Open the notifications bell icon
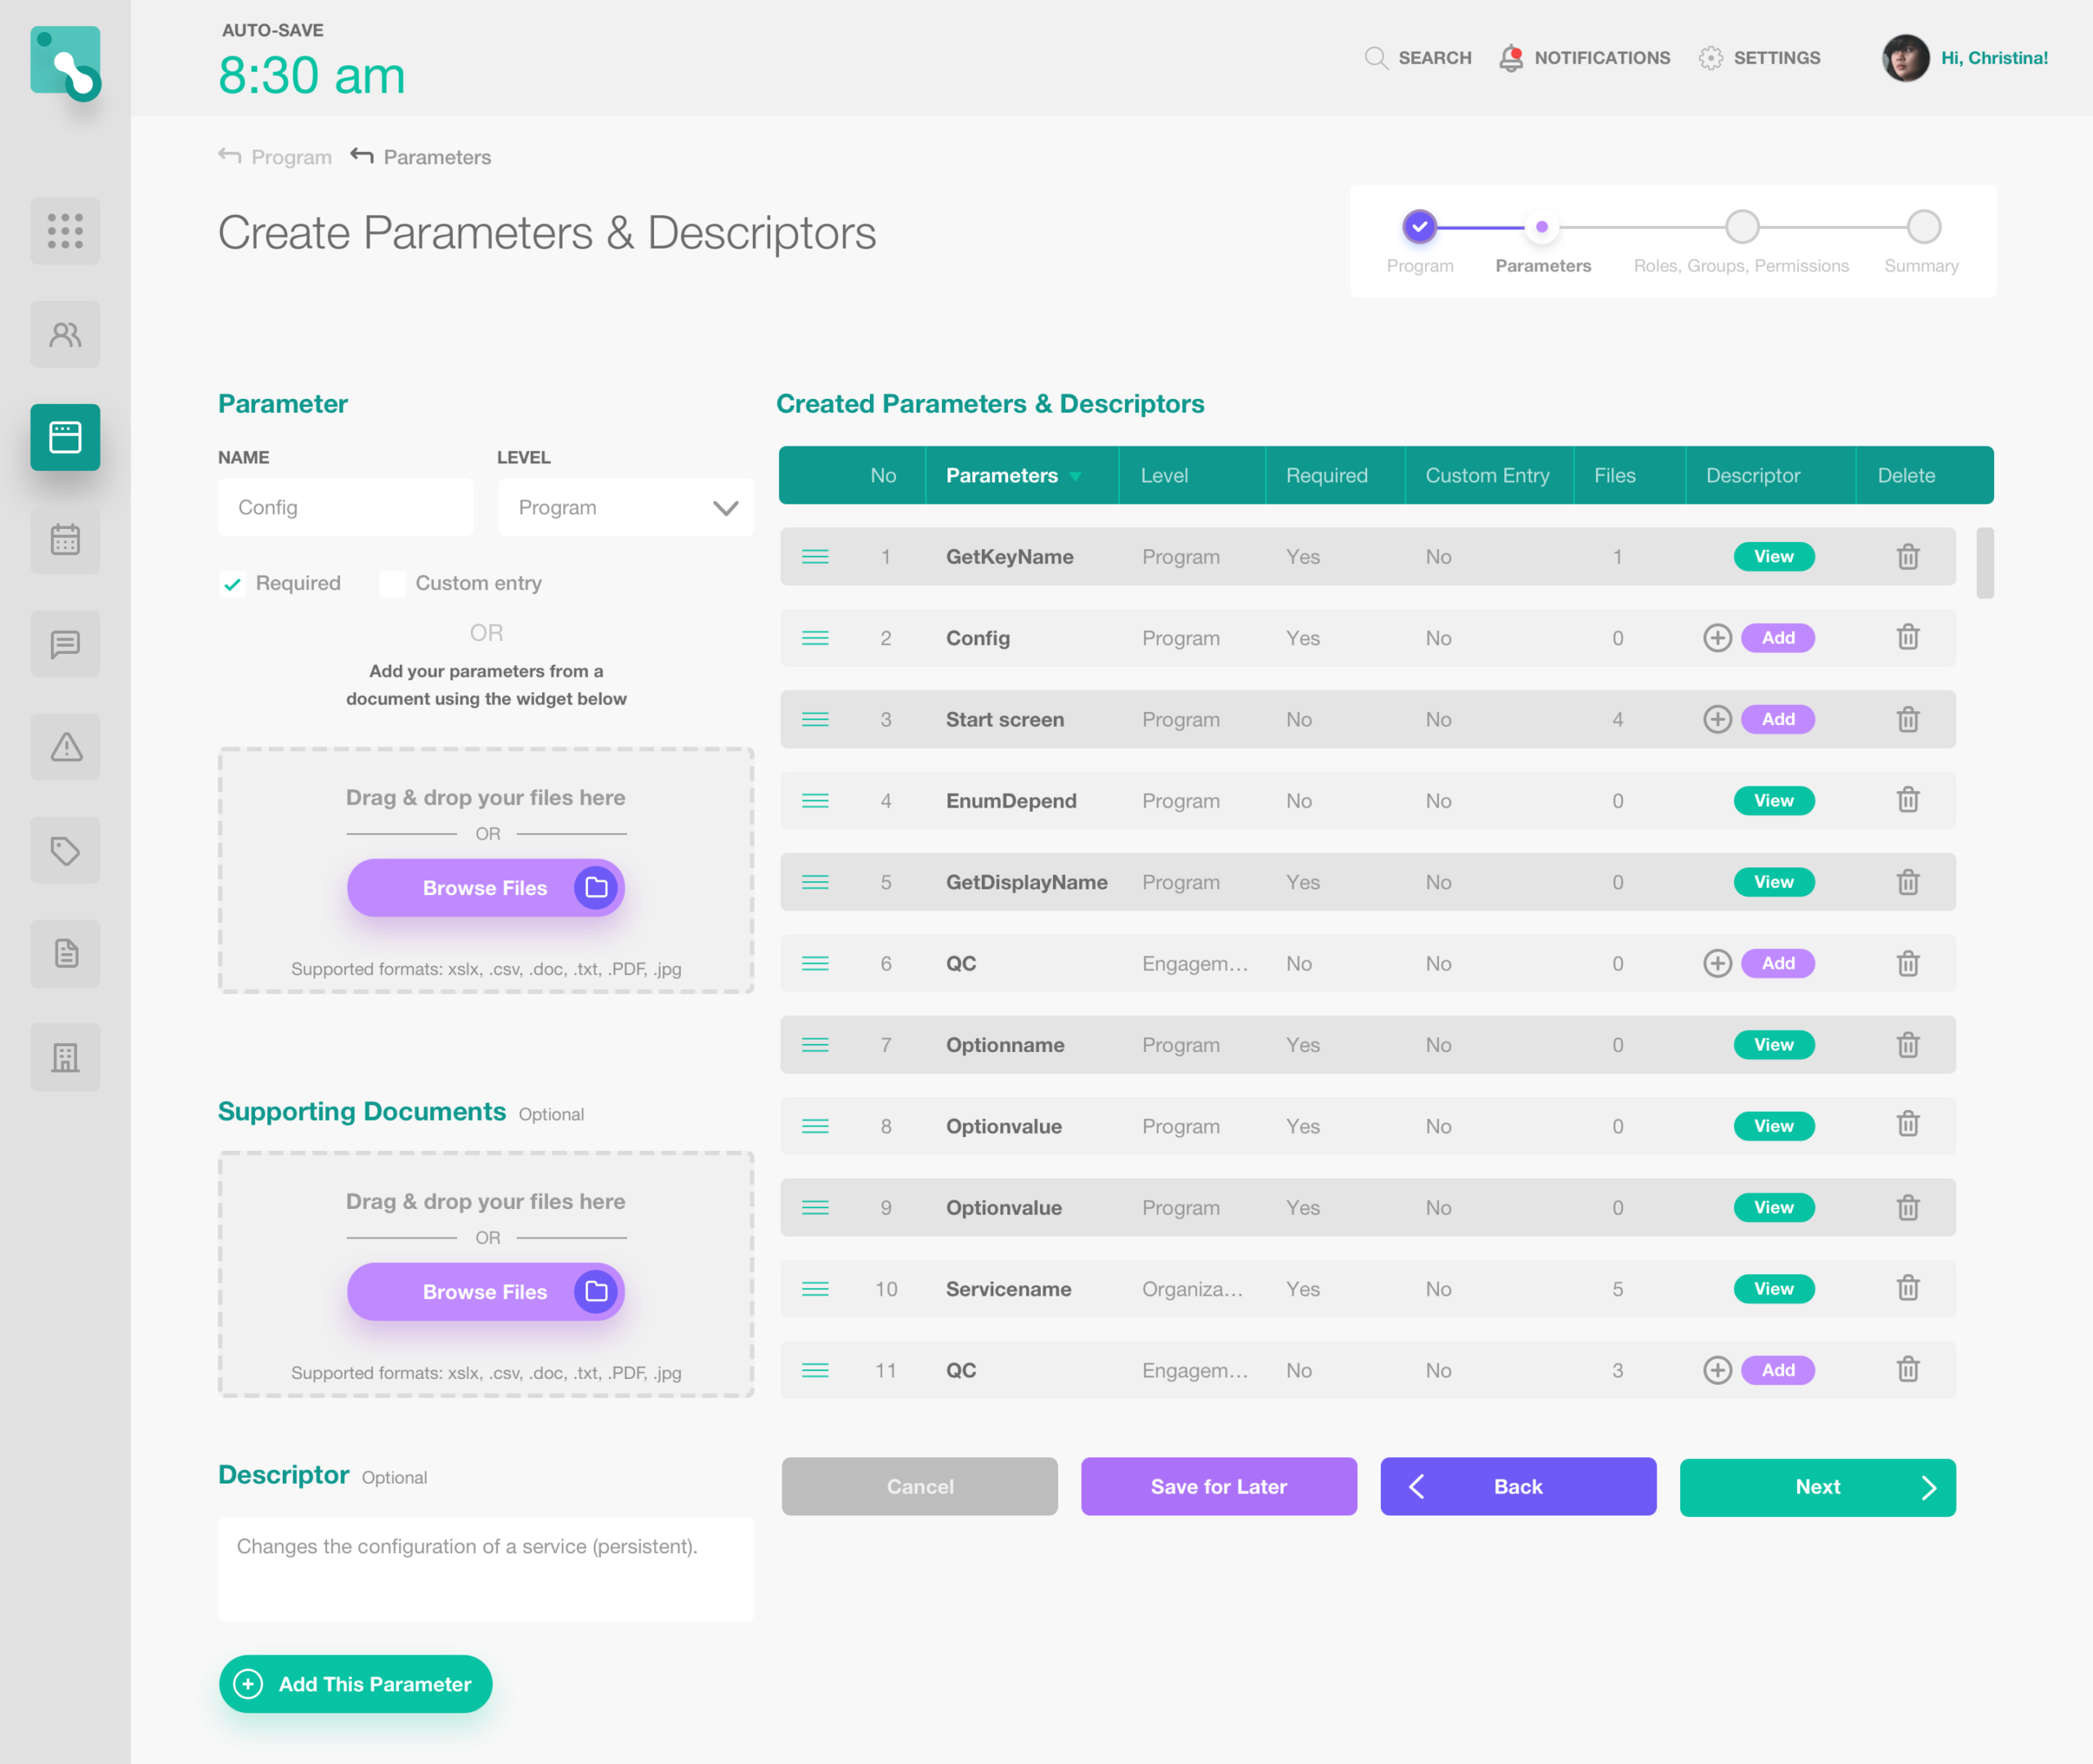Image resolution: width=2093 pixels, height=1764 pixels. pyautogui.click(x=1511, y=58)
